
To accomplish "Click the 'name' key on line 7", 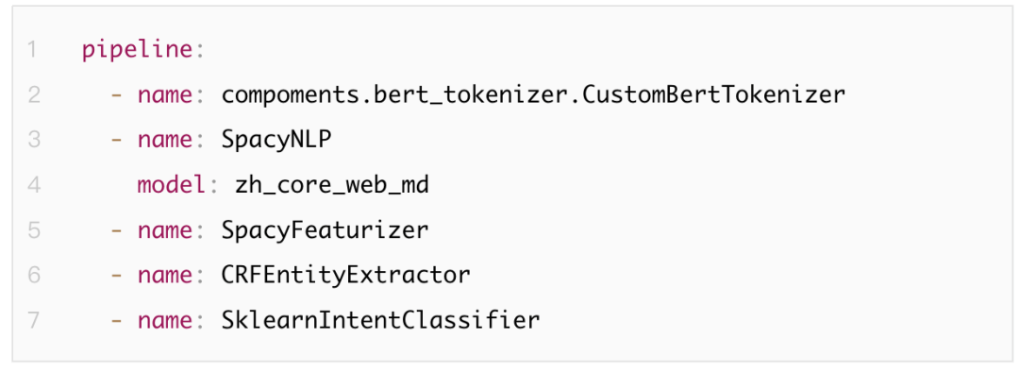I will 165,321.
